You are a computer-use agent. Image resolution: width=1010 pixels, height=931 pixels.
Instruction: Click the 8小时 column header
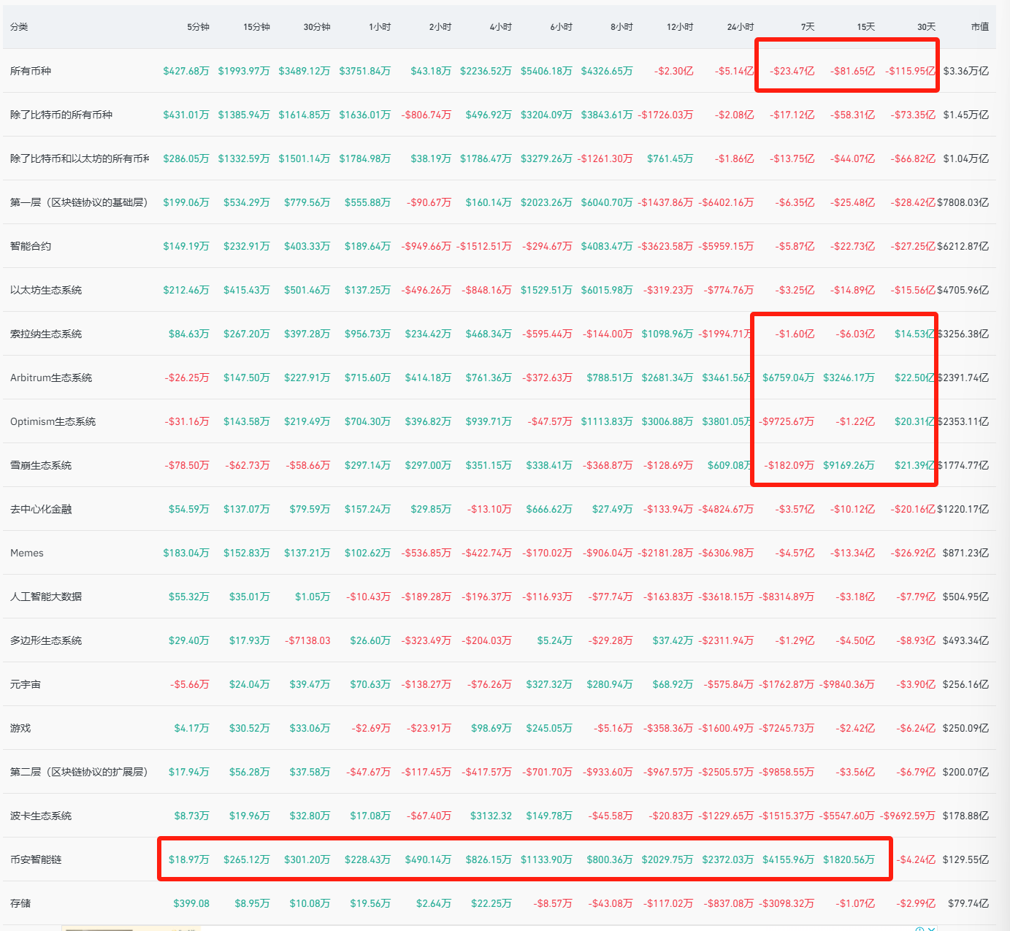click(x=622, y=27)
